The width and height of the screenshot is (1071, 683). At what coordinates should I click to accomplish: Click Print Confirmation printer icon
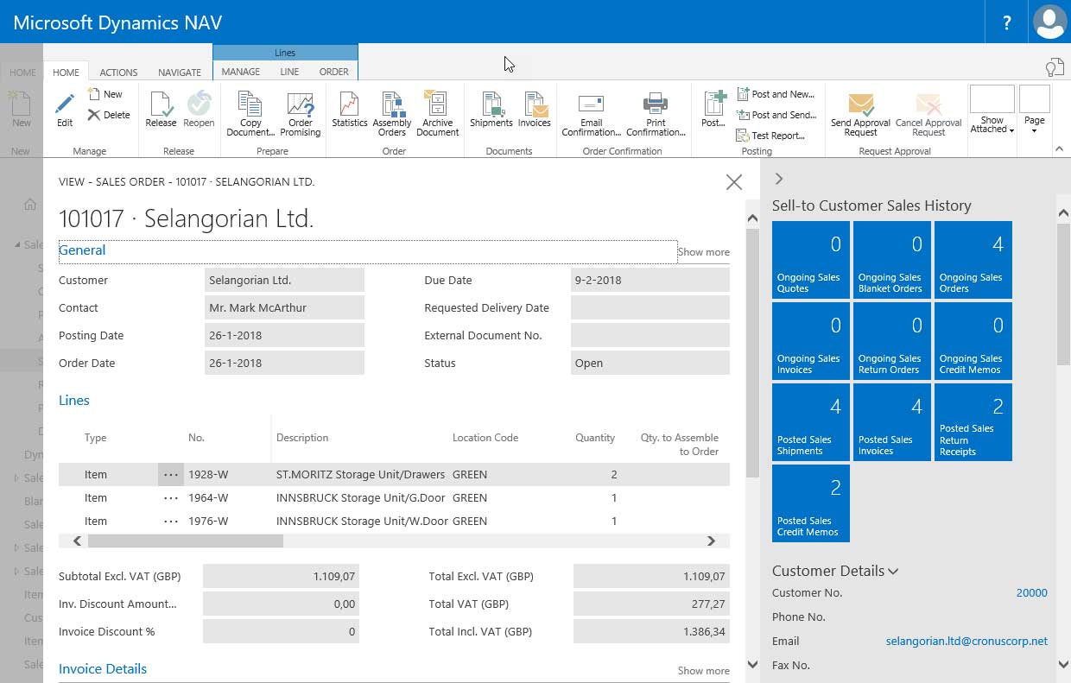(x=656, y=114)
